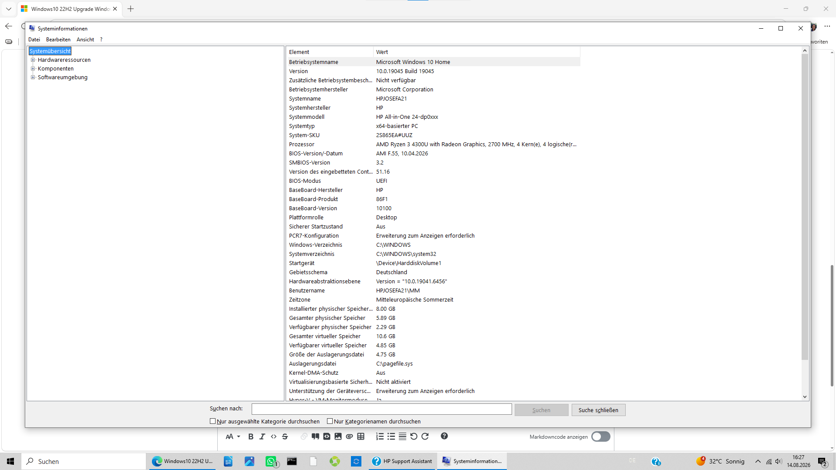Check Nur ausgewählte Kategorie durchsuchen
Viewport: 836px width, 470px height.
pos(212,421)
